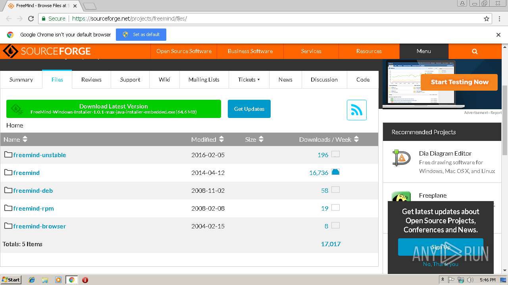Open the Mailing Lists tab
The image size is (508, 285).
coord(204,80)
